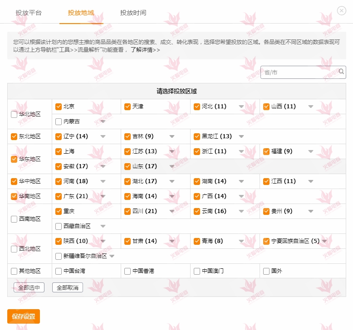Click the search magnifier icon in region field
The image size is (353, 330).
click(341, 72)
